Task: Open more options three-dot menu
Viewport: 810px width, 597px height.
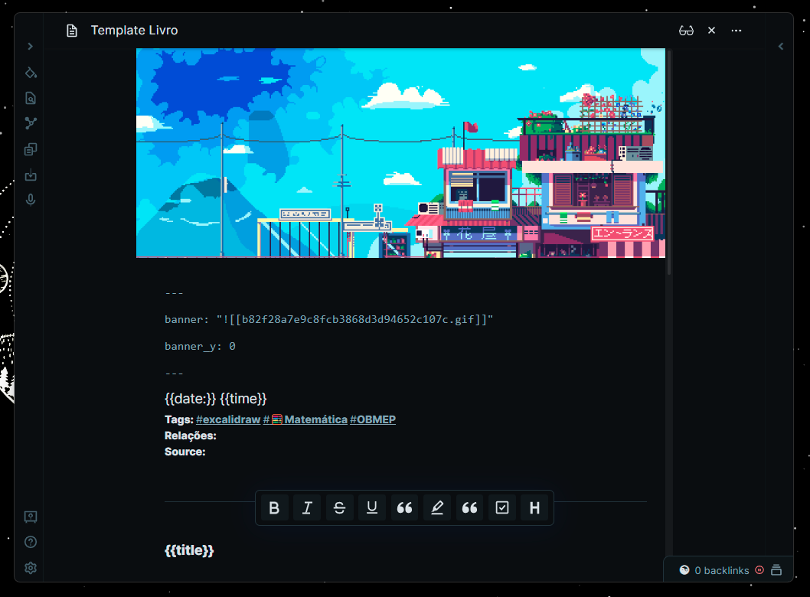Action: [x=737, y=31]
